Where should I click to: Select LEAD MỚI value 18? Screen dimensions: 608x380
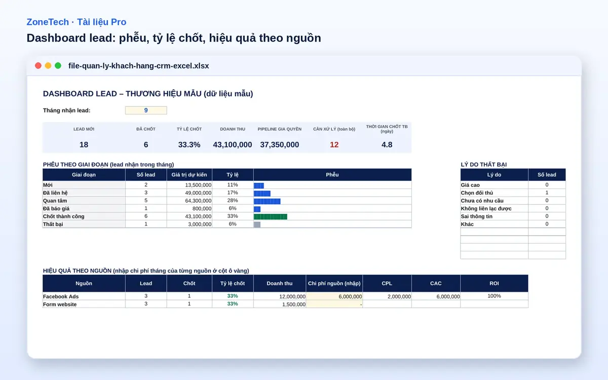(84, 144)
